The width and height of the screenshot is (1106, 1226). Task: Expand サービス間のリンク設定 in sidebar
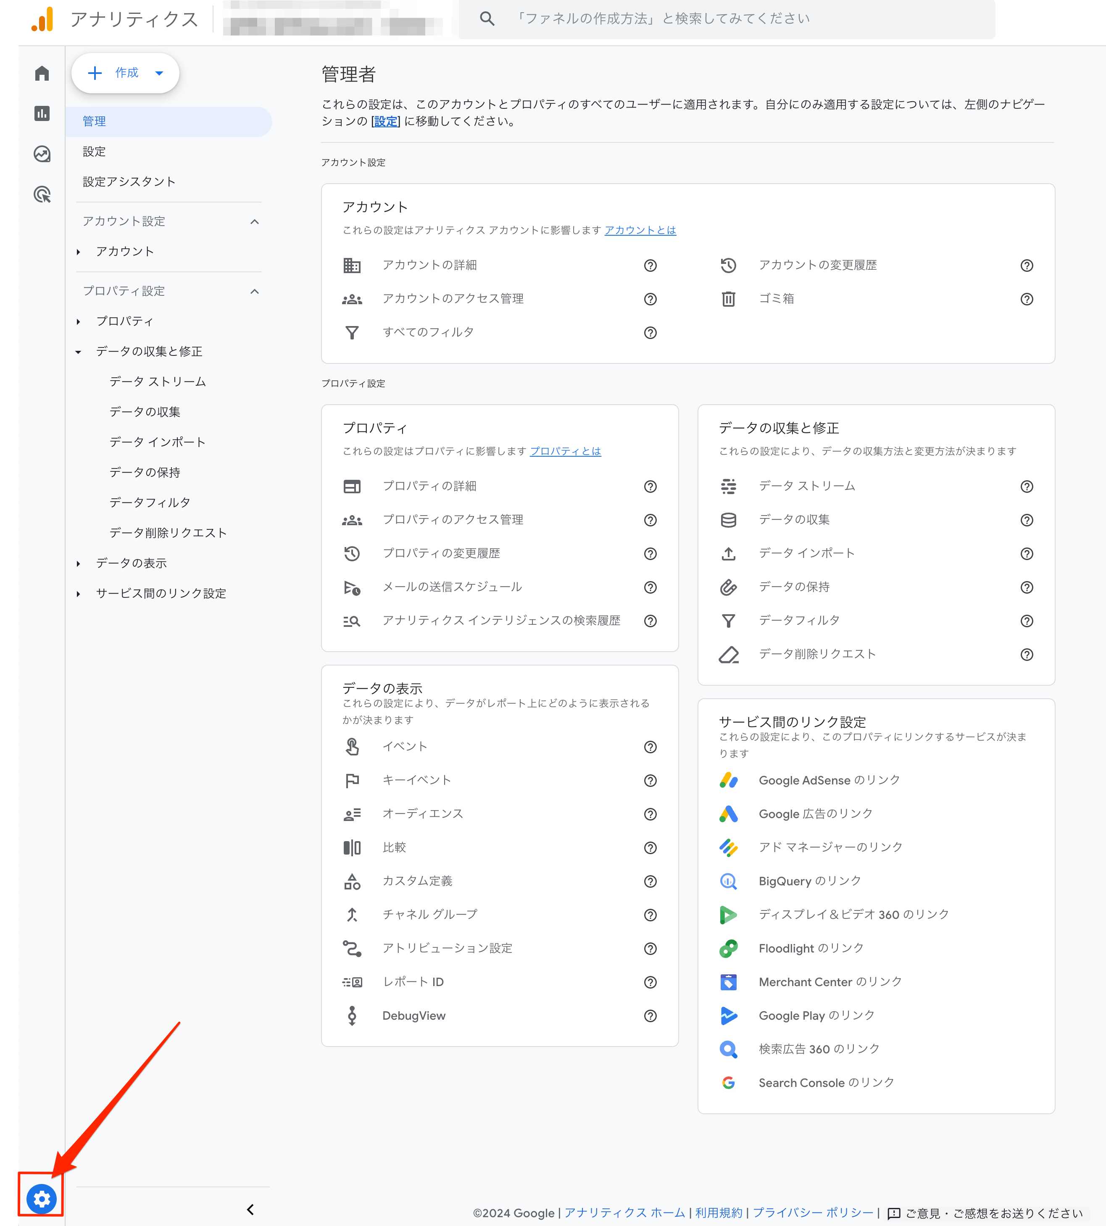click(79, 594)
